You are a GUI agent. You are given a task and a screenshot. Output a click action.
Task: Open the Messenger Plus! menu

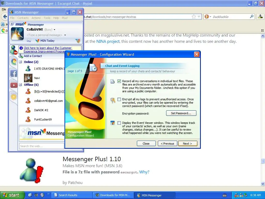tap(65, 18)
